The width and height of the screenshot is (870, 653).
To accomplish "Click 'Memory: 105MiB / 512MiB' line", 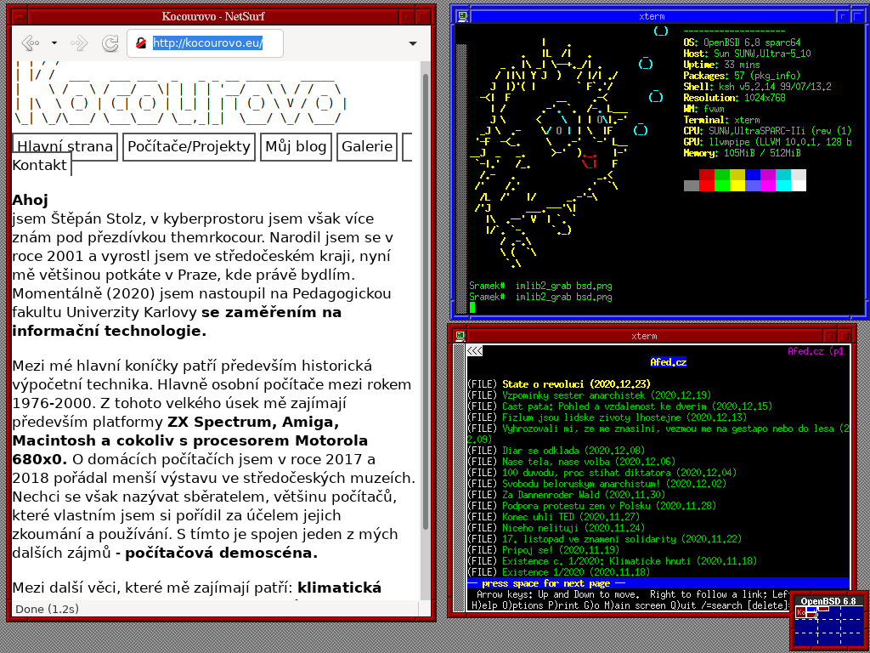I will 742,153.
